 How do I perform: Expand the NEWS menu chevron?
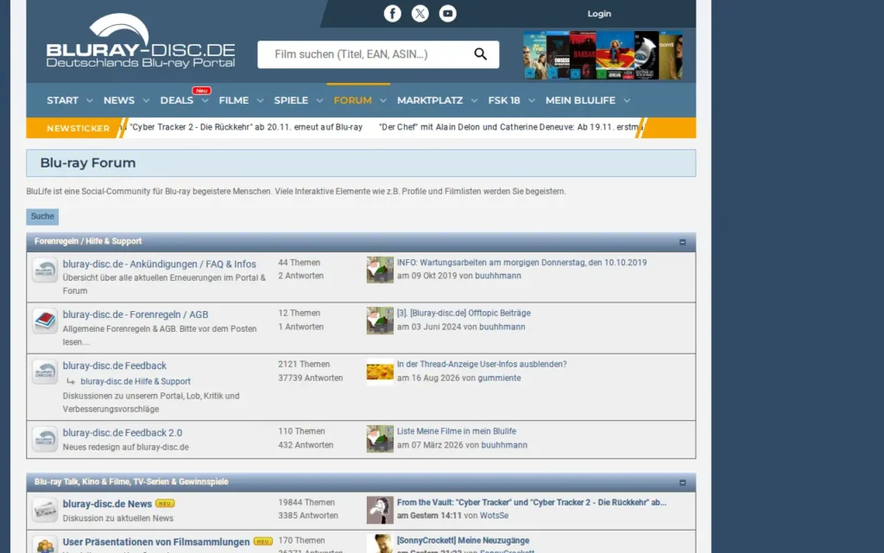click(146, 100)
